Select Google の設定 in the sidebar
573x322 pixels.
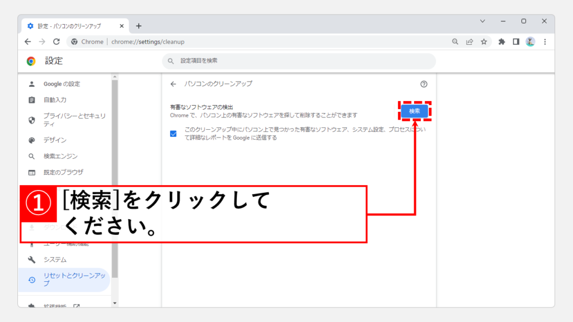point(62,84)
